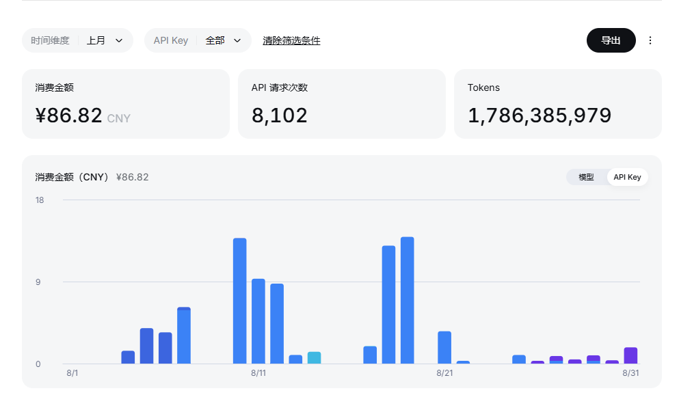Viewport: 692px width, 395px height.
Task: Click the bar above the 8/21 label
Action: (444, 347)
